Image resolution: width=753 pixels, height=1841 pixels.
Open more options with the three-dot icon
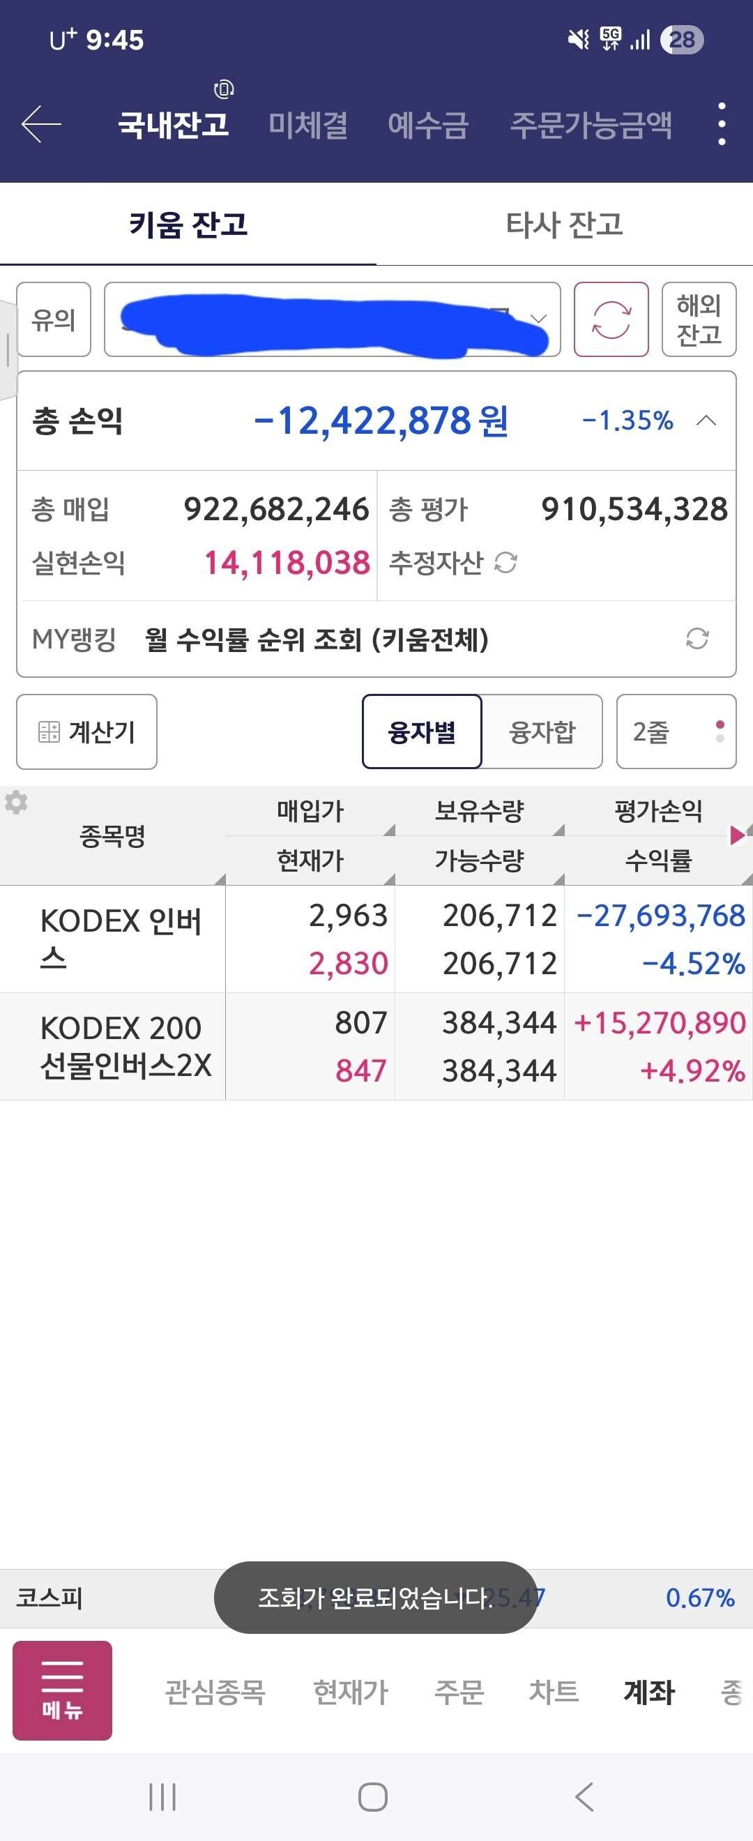point(722,125)
